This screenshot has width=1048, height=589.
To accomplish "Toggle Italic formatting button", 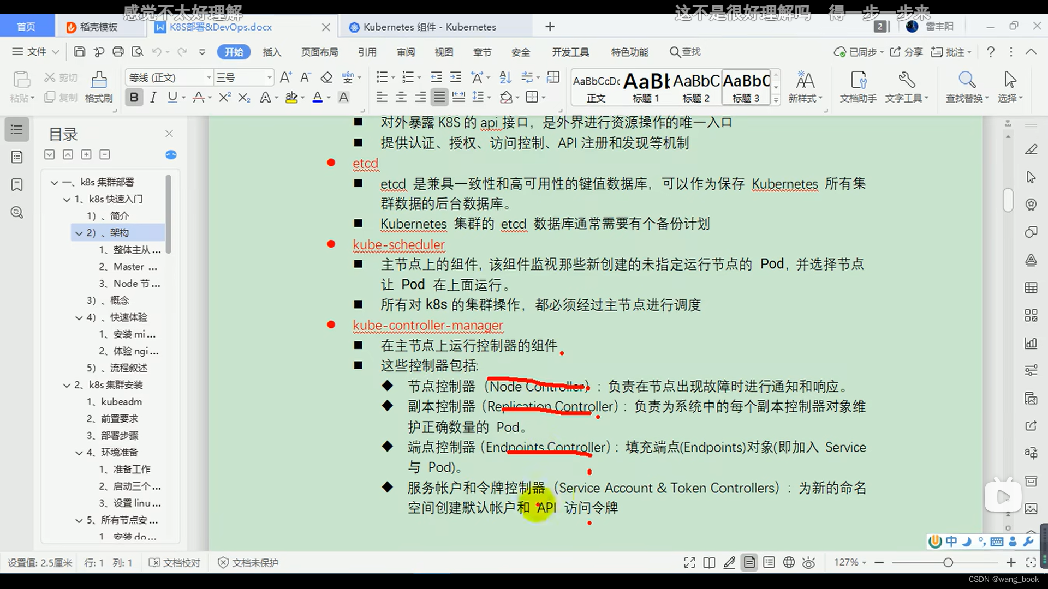I will click(153, 98).
